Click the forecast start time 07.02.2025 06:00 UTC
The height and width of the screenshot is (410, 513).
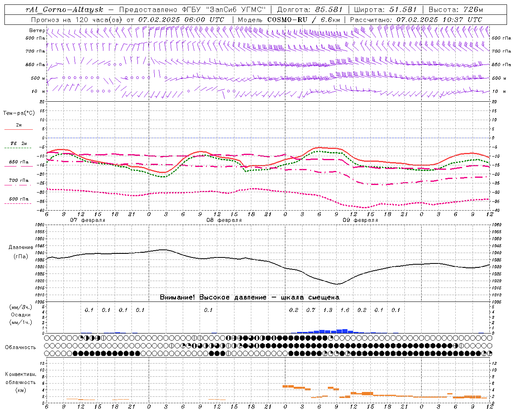(181, 20)
